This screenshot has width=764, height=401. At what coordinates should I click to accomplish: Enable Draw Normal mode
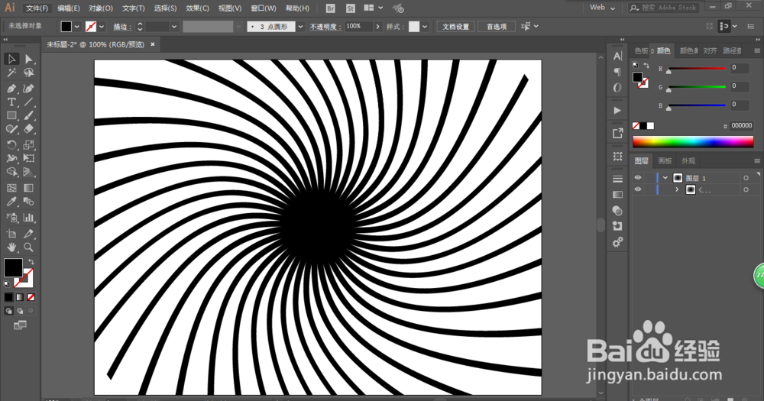pos(8,311)
